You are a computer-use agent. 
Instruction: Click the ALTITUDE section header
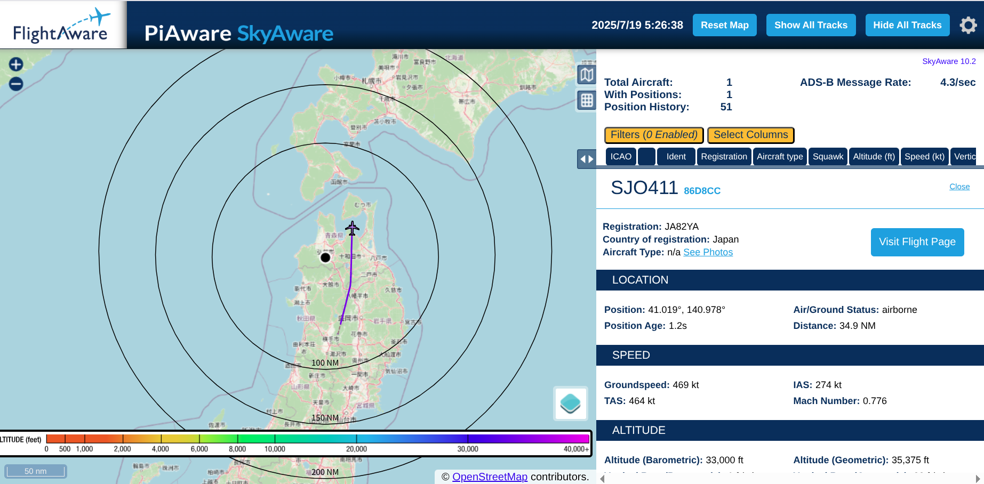coord(790,430)
